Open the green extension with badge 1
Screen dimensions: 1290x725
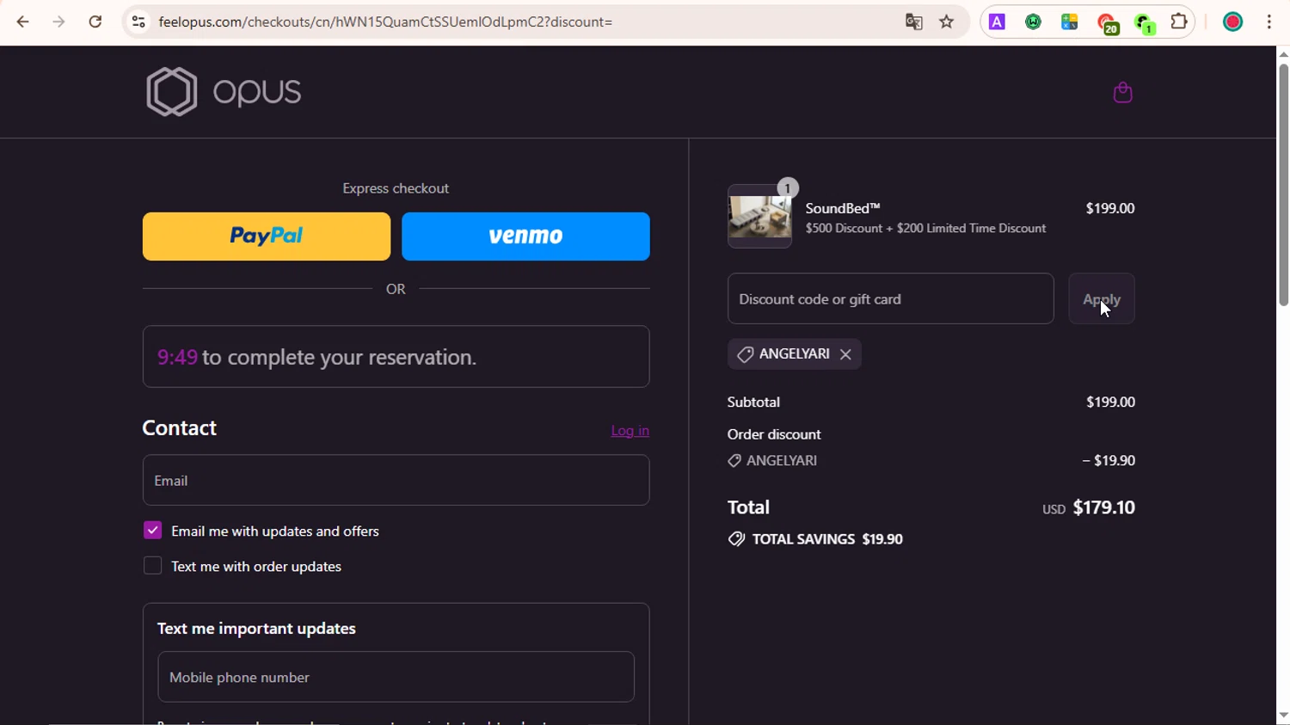click(1145, 24)
